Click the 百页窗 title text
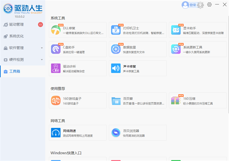Screen dimensions: 229x161 pos(128,98)
